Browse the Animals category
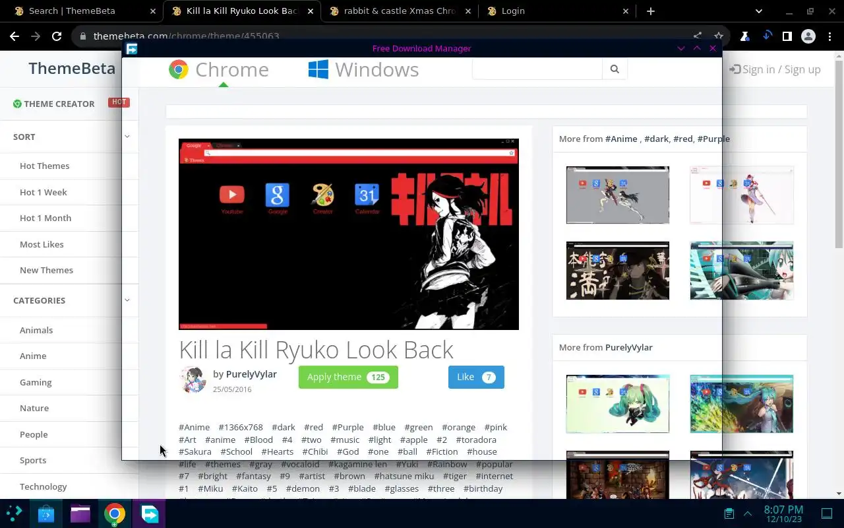The height and width of the screenshot is (528, 844). click(x=36, y=330)
